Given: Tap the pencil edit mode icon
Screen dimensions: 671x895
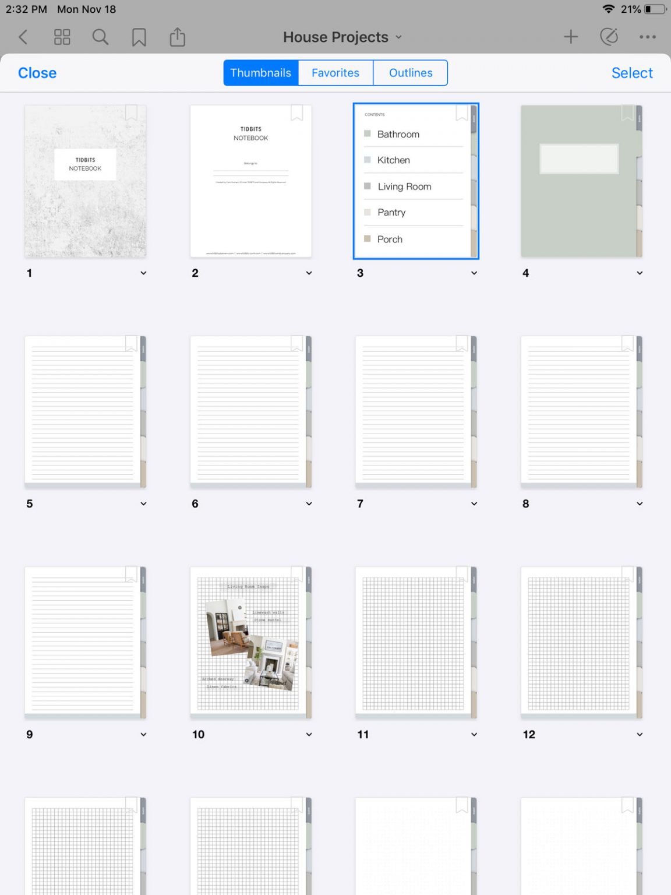Looking at the screenshot, I should tap(609, 37).
